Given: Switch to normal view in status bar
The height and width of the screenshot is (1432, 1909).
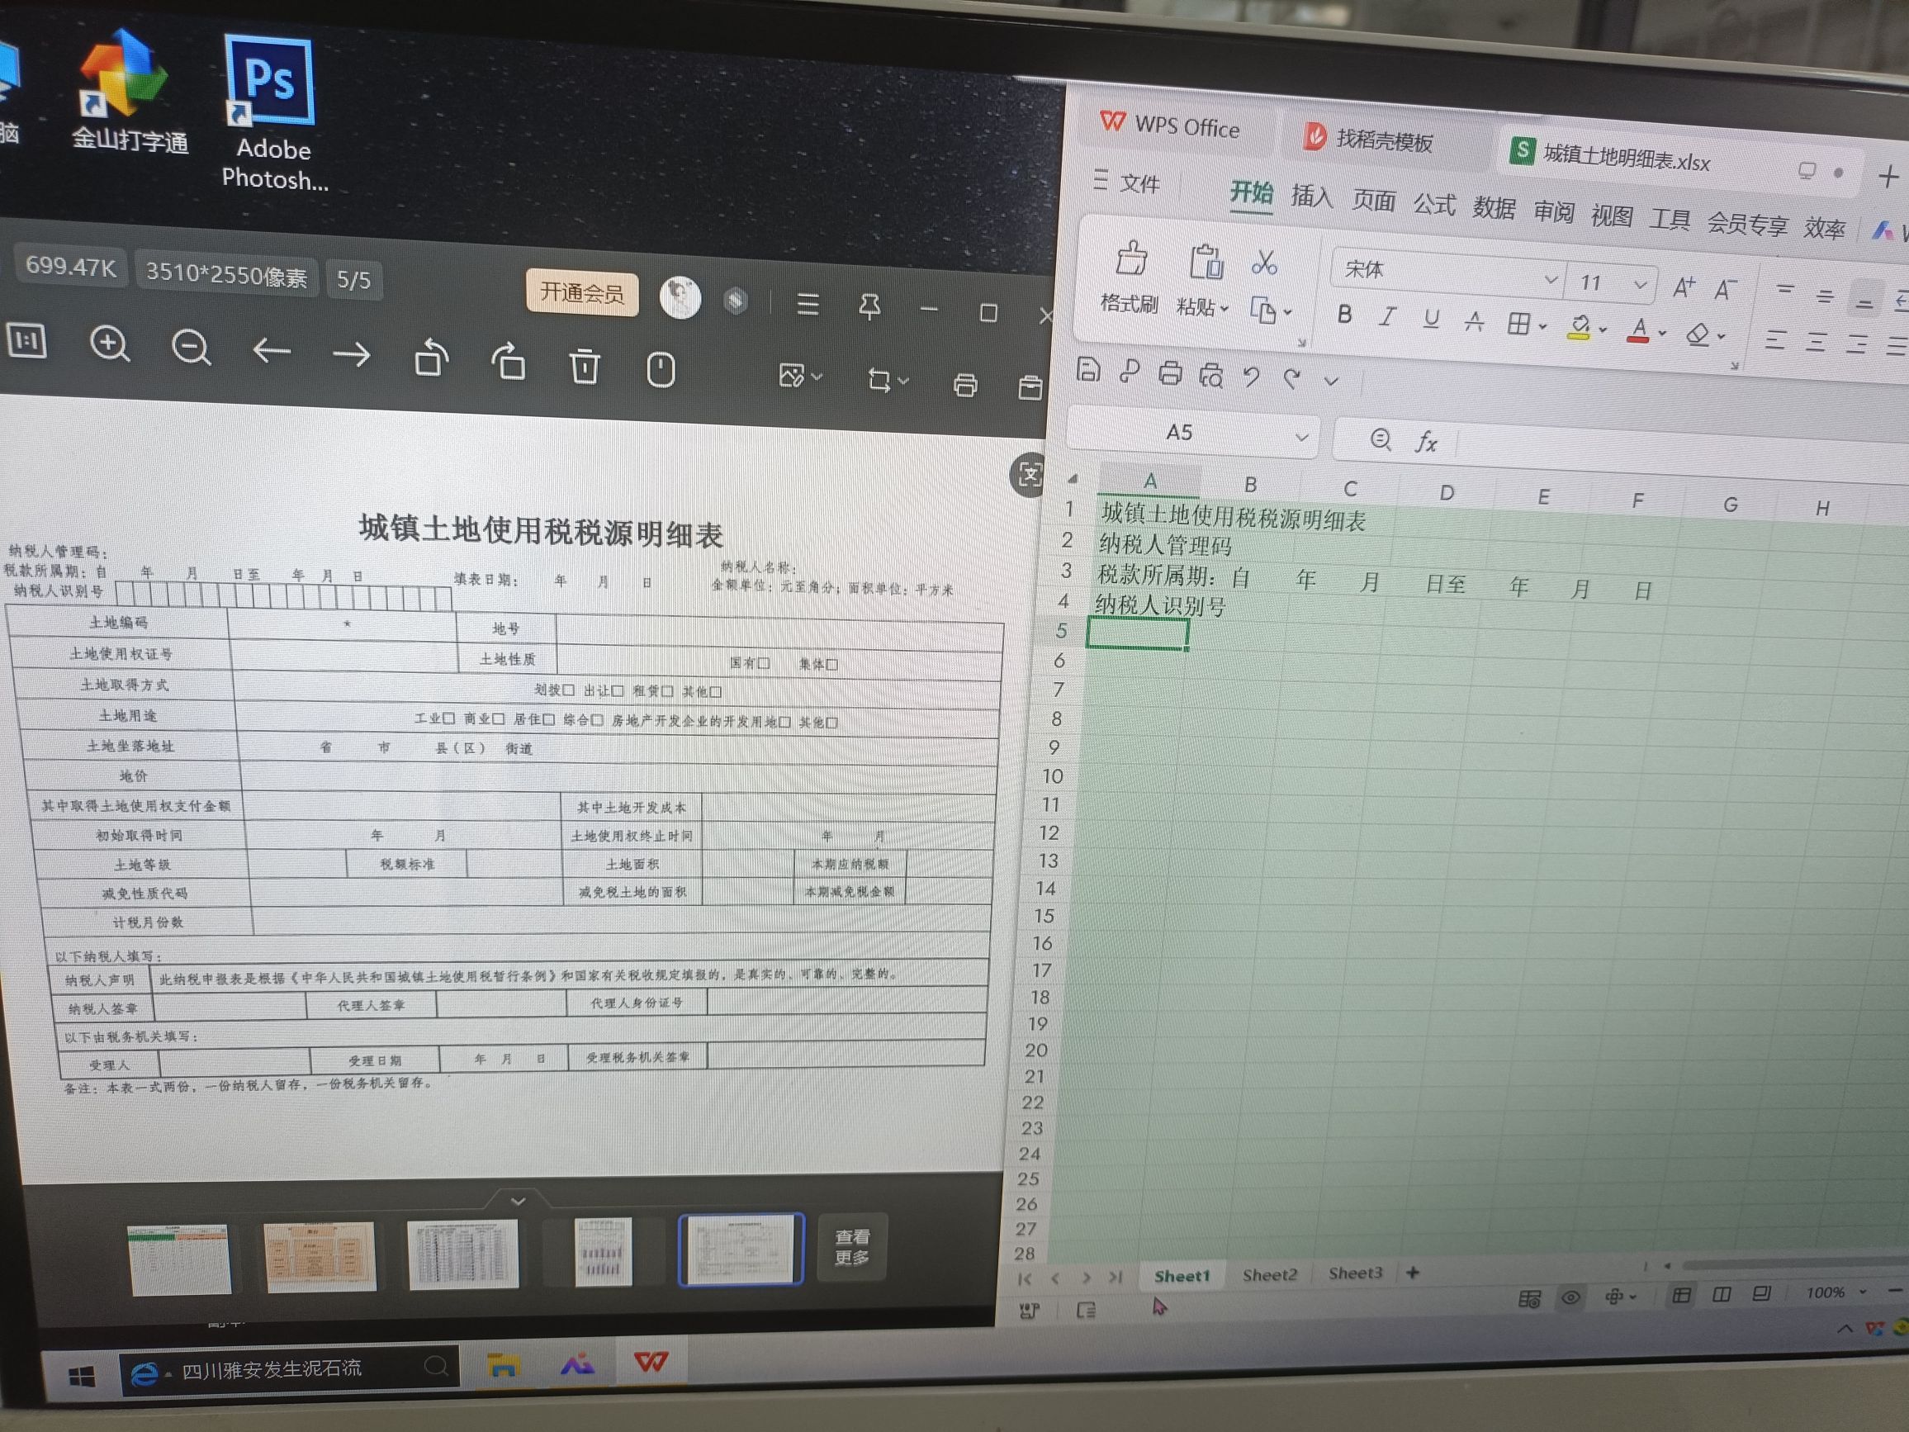Looking at the screenshot, I should (x=1681, y=1295).
